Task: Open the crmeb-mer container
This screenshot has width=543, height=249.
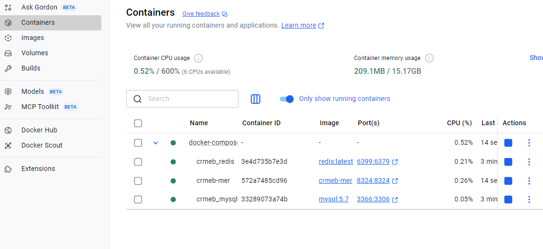Action: click(213, 180)
